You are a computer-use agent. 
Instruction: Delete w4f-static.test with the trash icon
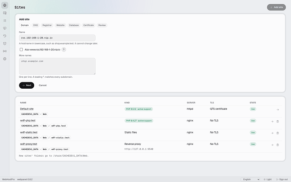[x=278, y=133]
